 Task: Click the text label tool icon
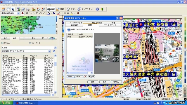(27, 13)
